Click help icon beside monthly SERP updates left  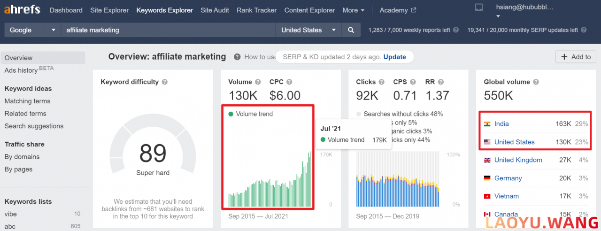pos(584,30)
